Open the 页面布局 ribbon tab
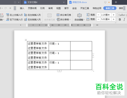Screen dimensions: 127x98 click(x=32, y=8)
